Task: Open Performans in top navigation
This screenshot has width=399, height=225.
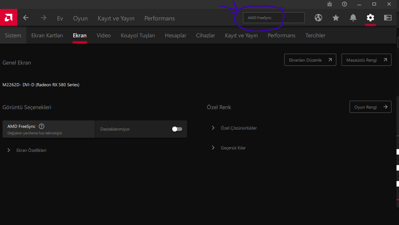Action: point(160,18)
